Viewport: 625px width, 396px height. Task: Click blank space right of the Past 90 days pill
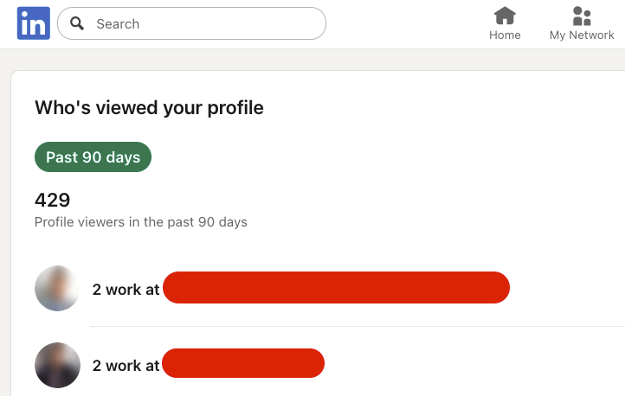(346, 157)
